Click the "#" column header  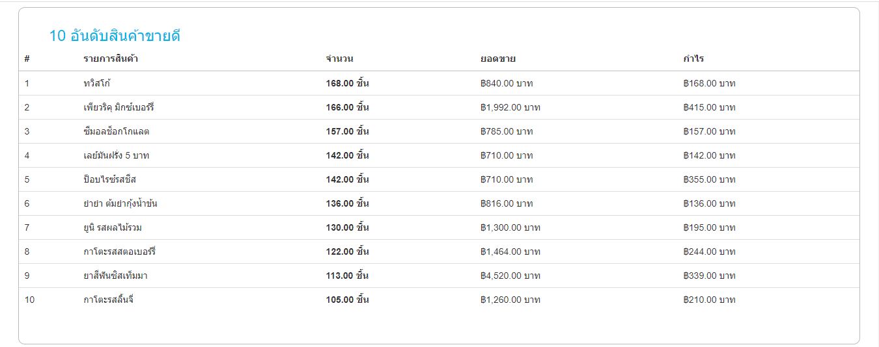(x=27, y=59)
